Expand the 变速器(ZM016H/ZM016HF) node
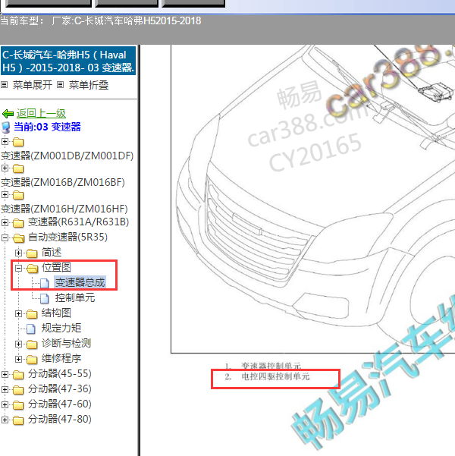455x456 pixels. tap(5, 194)
